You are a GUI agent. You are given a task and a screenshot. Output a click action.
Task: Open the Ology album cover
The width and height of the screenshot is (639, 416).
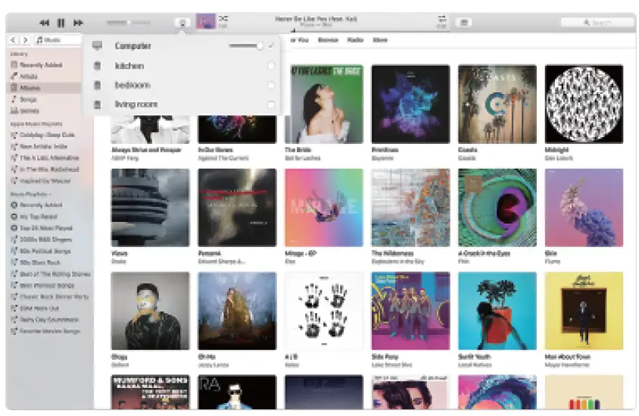tap(151, 311)
